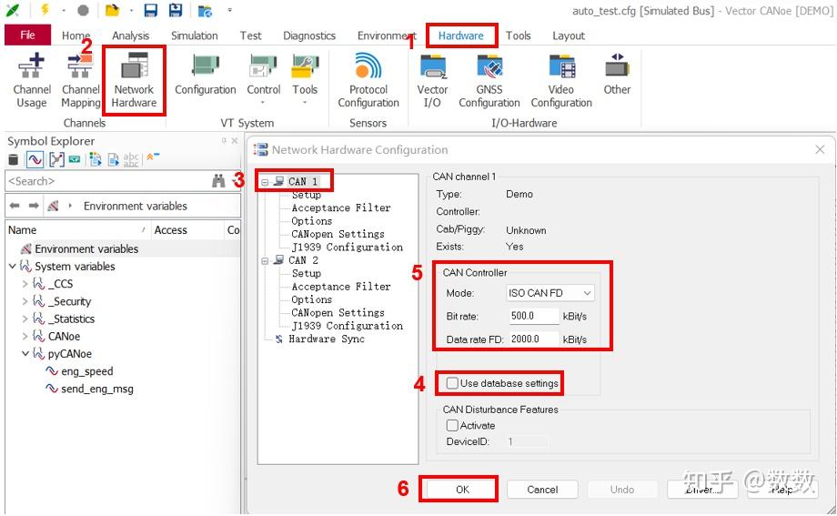Open the CAN Controller Mode dropdown
This screenshot has width=837, height=516.
[550, 293]
